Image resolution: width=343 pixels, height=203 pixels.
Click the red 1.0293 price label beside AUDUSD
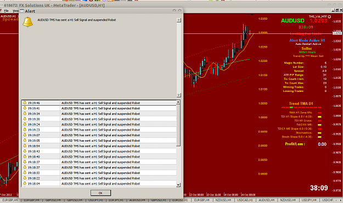pos(318,21)
